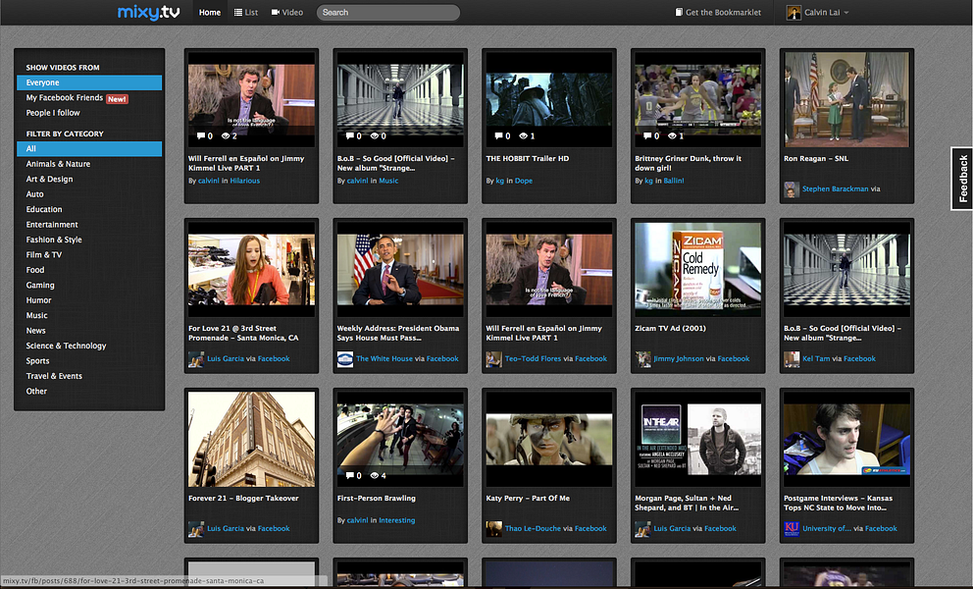Click the KU logo icon on Postgame Interviews tile
The width and height of the screenshot is (973, 589).
[792, 528]
